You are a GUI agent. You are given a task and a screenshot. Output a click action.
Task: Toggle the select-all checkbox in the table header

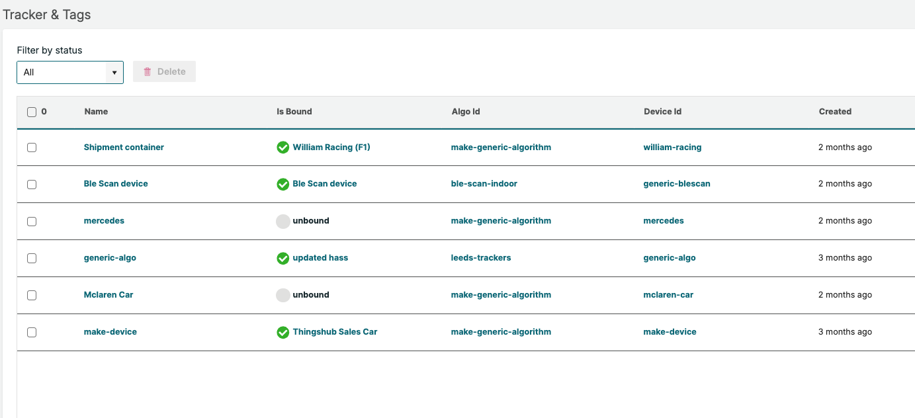(32, 112)
